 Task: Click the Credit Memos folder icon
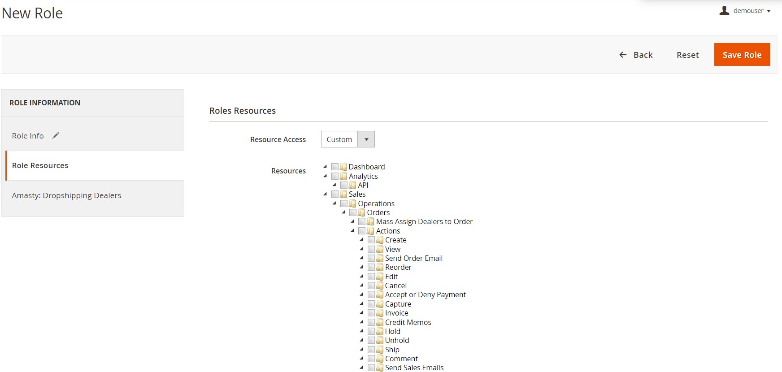pyautogui.click(x=380, y=322)
